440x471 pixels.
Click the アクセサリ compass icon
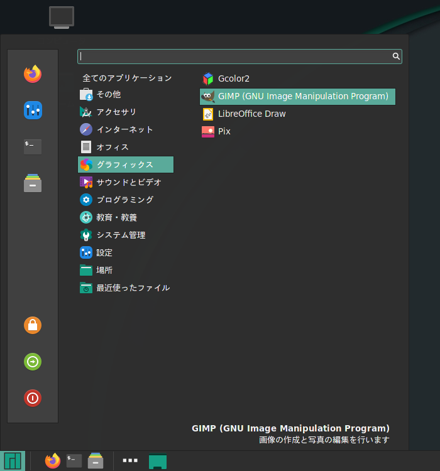86,112
